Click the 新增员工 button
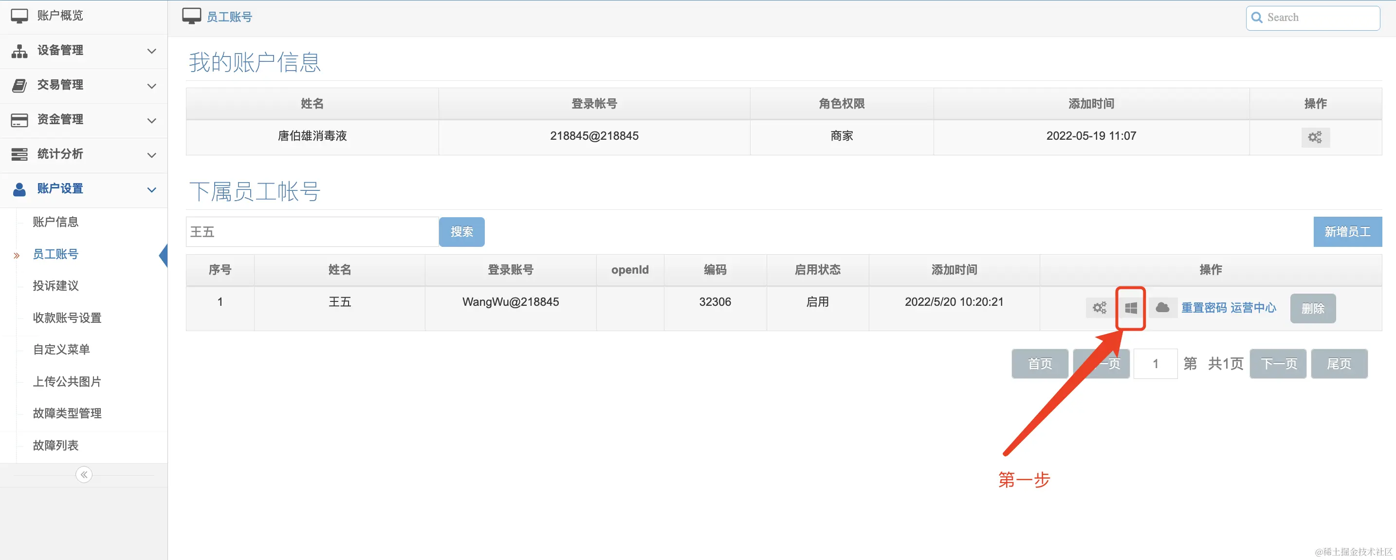The image size is (1396, 560). (1347, 231)
